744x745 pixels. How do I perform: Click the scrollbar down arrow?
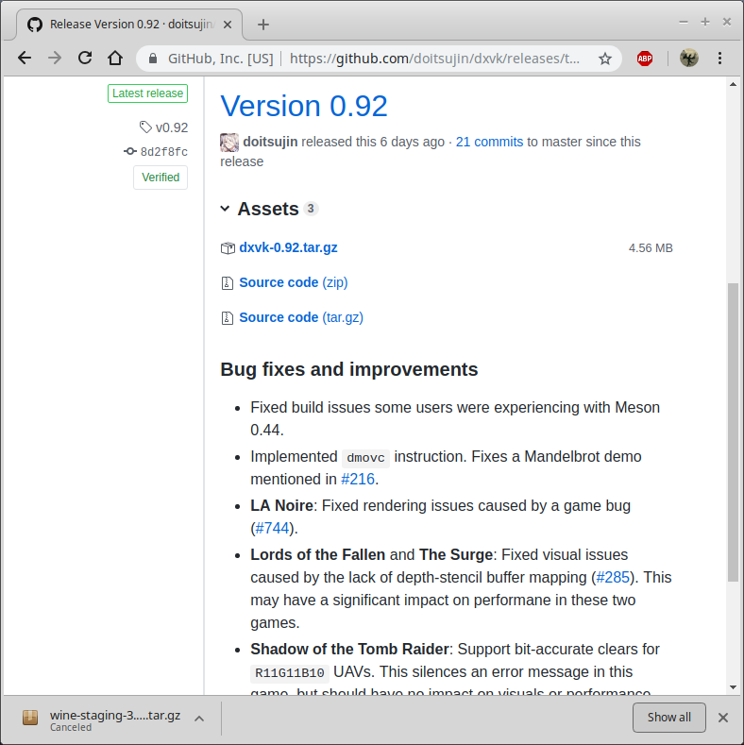click(x=733, y=687)
